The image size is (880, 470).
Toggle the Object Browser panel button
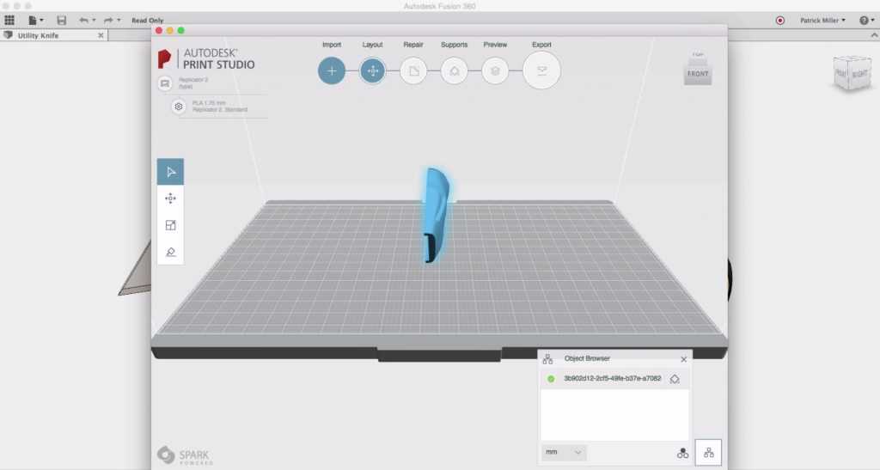(x=708, y=452)
